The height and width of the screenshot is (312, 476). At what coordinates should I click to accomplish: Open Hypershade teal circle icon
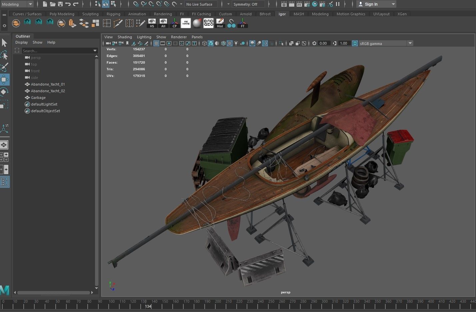315,4
